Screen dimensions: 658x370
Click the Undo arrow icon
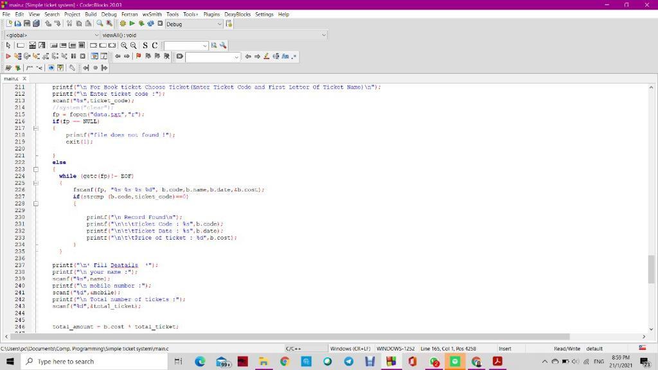pos(48,24)
